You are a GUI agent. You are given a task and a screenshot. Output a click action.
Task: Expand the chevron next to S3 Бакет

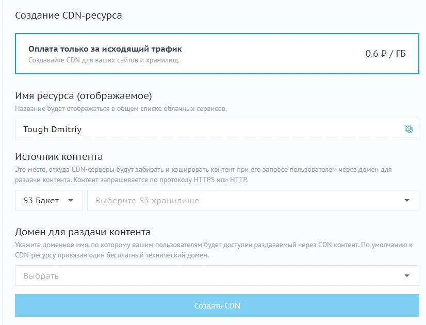(x=72, y=200)
